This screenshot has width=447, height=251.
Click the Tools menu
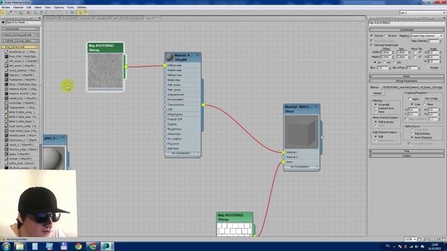point(70,8)
